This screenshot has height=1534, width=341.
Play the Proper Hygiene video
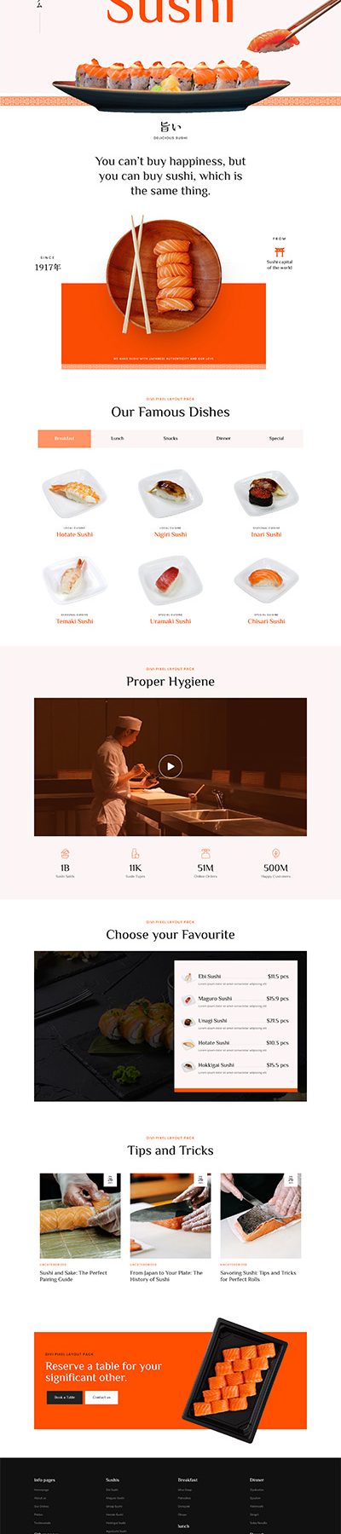[170, 766]
